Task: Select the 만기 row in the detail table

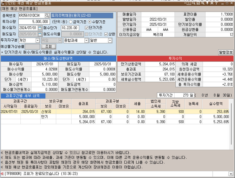Action: [x=115, y=117]
